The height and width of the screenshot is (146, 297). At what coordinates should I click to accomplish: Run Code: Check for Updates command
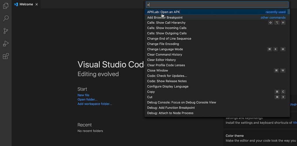167,76
